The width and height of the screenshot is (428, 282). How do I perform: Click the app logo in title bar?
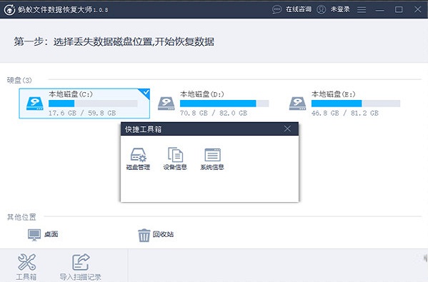9,10
